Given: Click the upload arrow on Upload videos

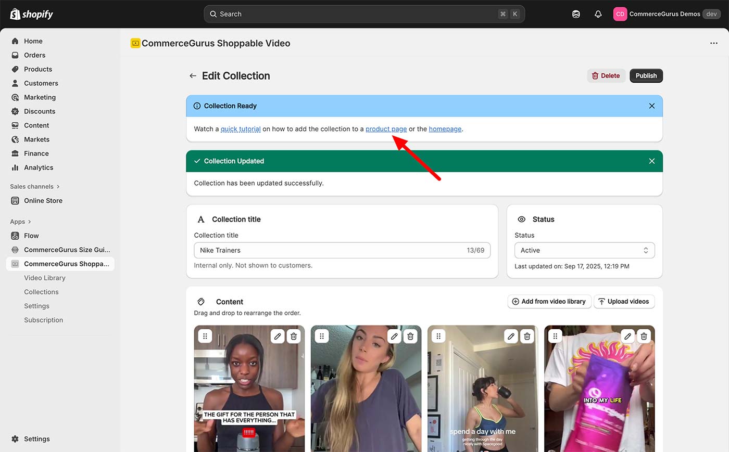Looking at the screenshot, I should [x=601, y=301].
